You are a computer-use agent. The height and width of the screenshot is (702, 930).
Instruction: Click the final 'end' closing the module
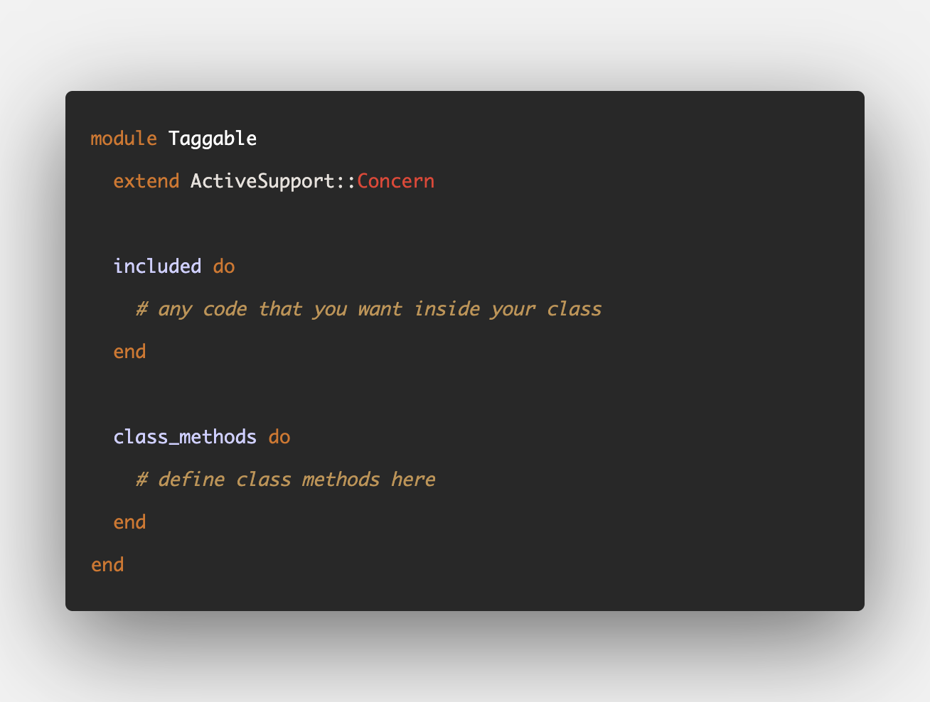107,564
